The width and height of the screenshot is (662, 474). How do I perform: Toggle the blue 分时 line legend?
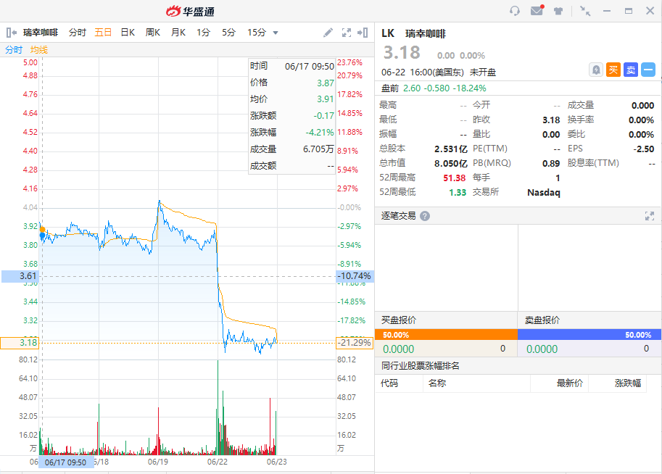coord(14,50)
